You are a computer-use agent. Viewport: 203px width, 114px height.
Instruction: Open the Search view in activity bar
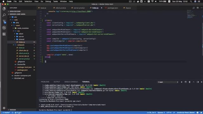(4, 15)
